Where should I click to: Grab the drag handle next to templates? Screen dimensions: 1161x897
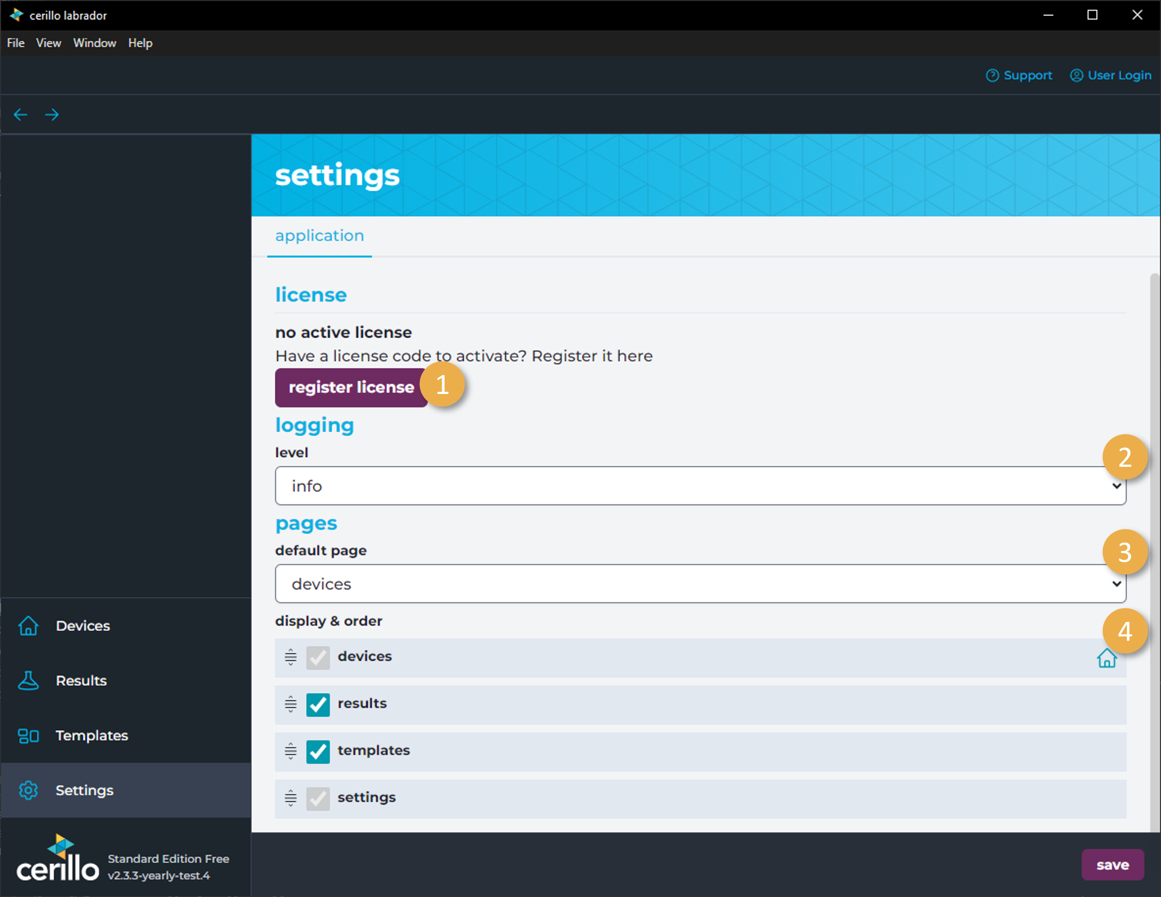290,751
